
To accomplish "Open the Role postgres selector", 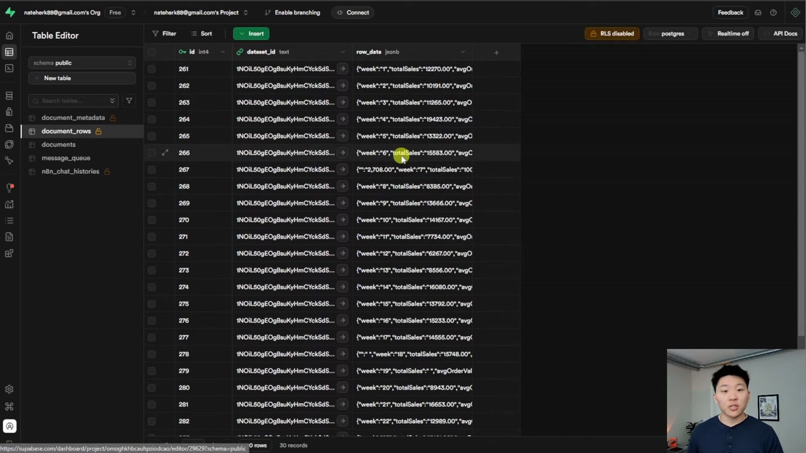I will click(x=670, y=34).
